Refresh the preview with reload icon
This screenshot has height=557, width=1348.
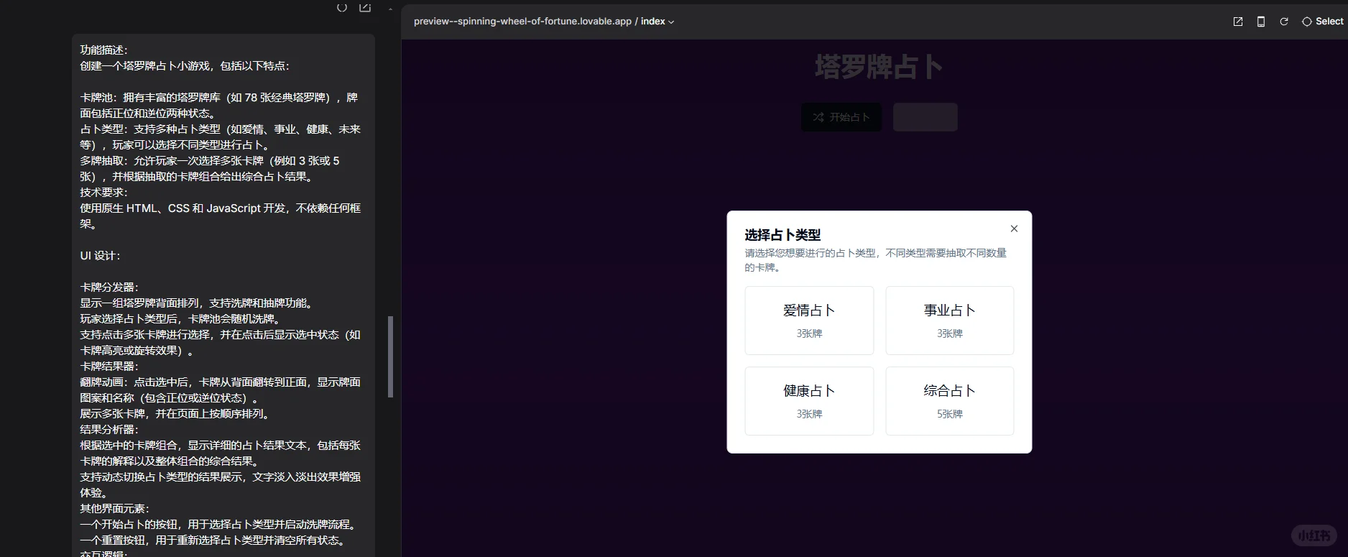pyautogui.click(x=1283, y=22)
